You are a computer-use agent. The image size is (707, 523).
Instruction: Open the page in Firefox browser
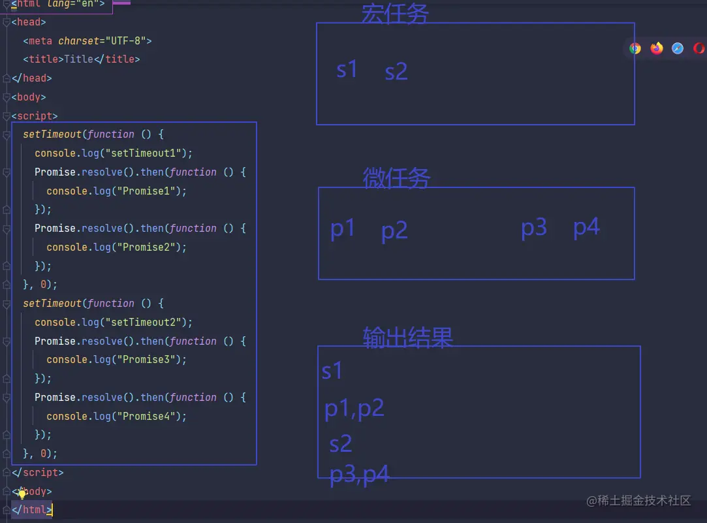pos(657,48)
